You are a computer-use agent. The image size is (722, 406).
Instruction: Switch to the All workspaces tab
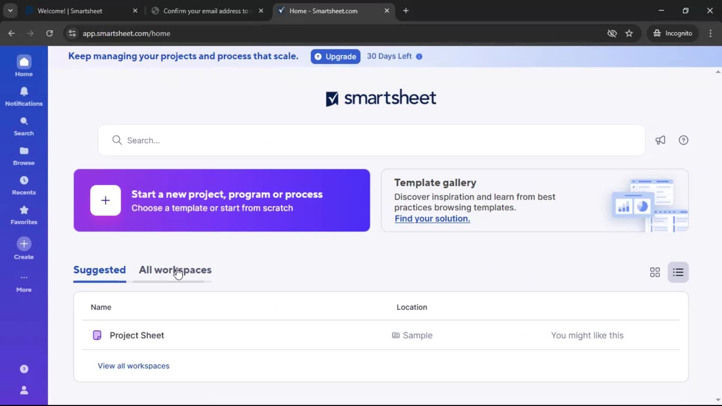[x=175, y=270]
